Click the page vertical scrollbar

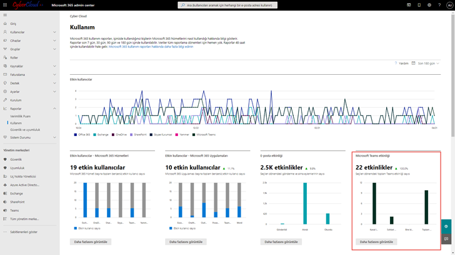(453, 75)
